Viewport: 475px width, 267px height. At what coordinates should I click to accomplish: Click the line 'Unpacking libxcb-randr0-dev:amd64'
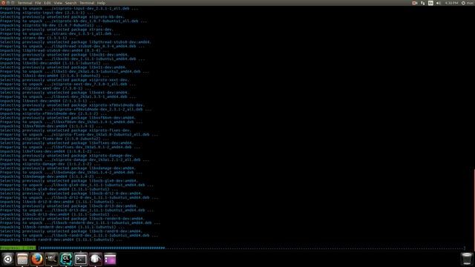(x=61, y=240)
